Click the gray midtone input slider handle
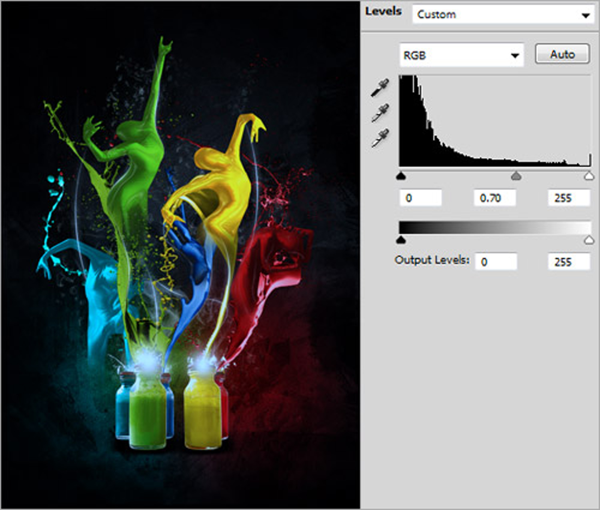The height and width of the screenshot is (510, 600). [516, 176]
